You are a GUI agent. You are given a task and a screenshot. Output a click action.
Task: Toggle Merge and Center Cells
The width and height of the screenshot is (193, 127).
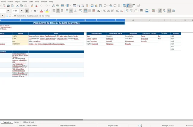click(x=85, y=11)
